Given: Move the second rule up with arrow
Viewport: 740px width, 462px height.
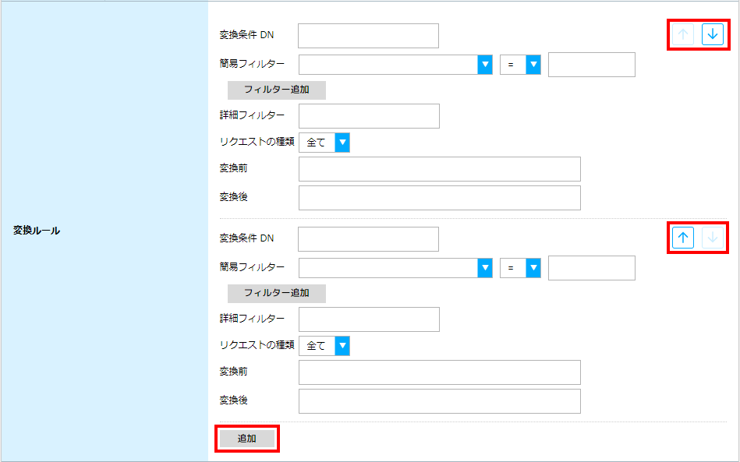Looking at the screenshot, I should [x=683, y=238].
